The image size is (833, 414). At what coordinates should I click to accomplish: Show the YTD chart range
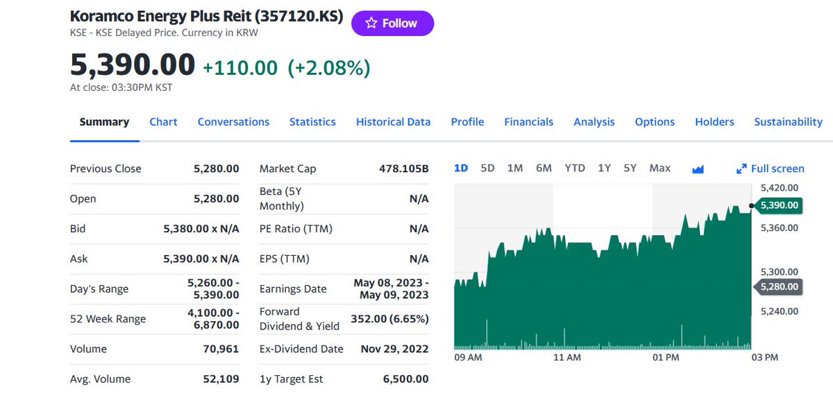pos(574,168)
